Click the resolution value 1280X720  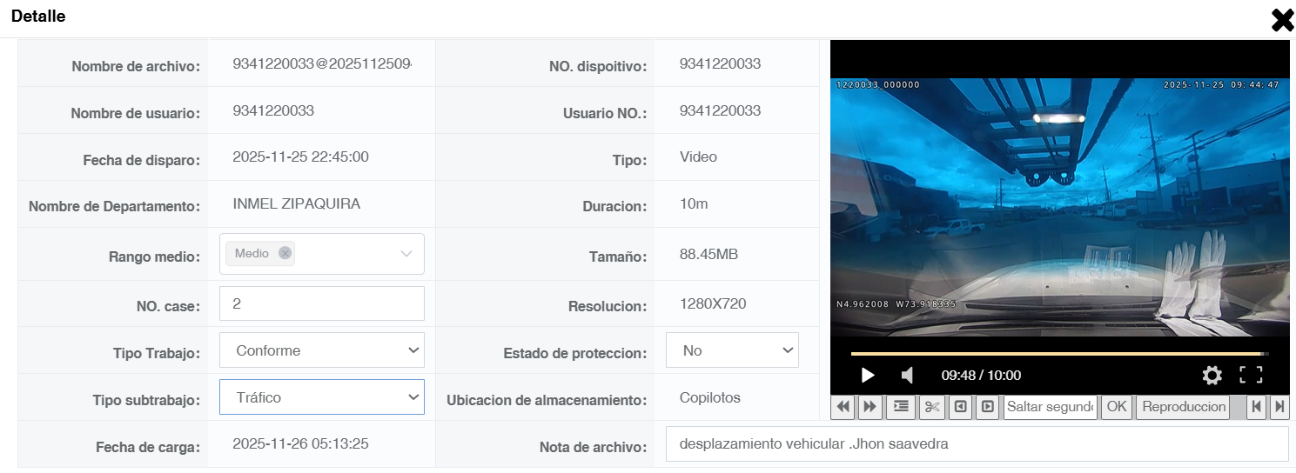713,304
